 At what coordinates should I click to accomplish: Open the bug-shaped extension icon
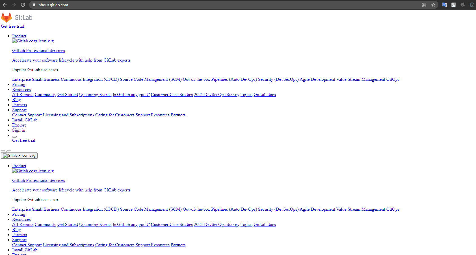coord(463,5)
